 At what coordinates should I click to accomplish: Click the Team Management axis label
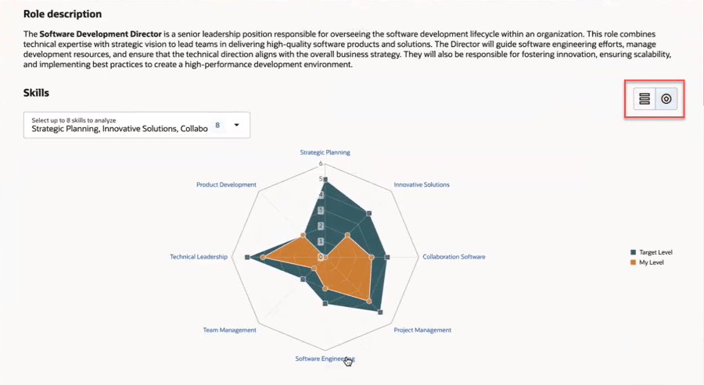point(229,330)
